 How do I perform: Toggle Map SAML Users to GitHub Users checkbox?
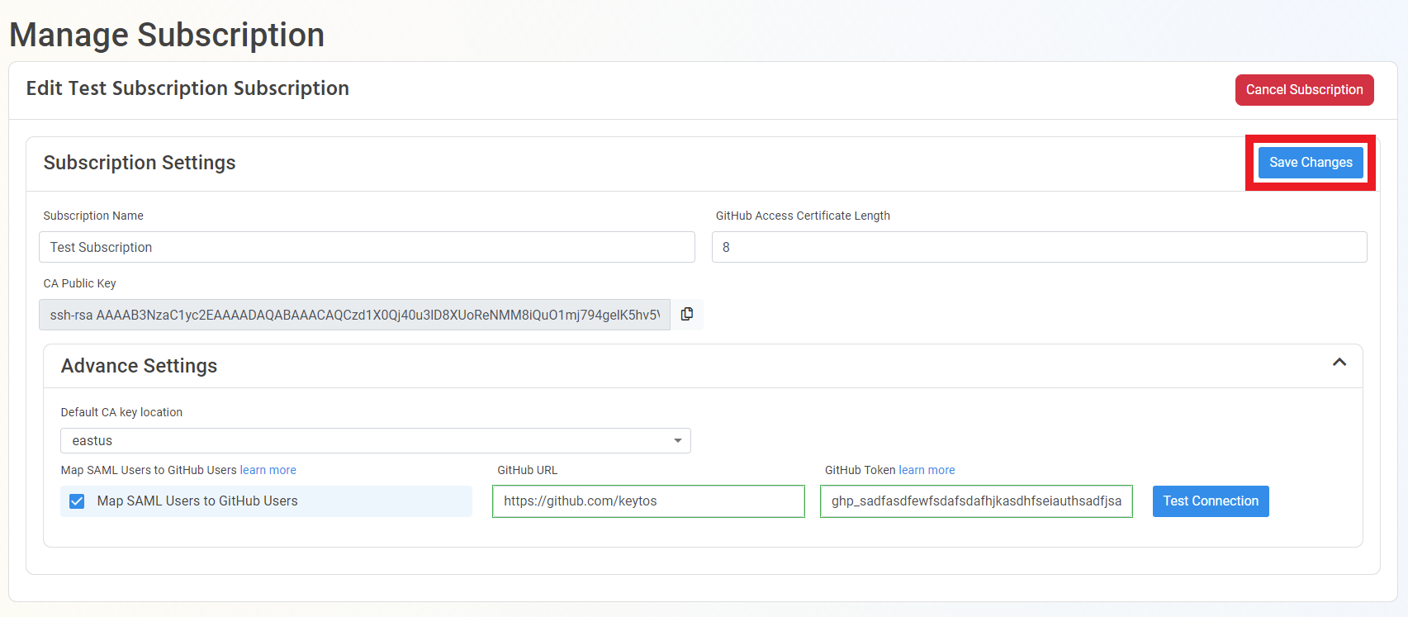(x=77, y=501)
